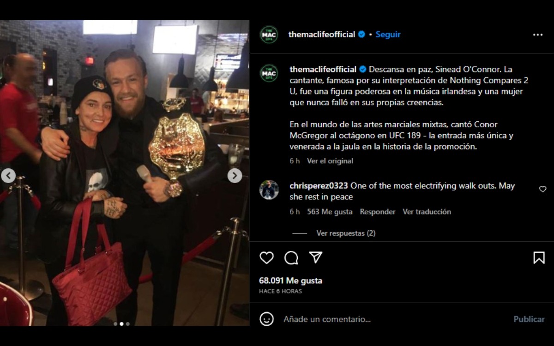Share the post via paper plane icon
This screenshot has width=554, height=346.
pos(316,257)
